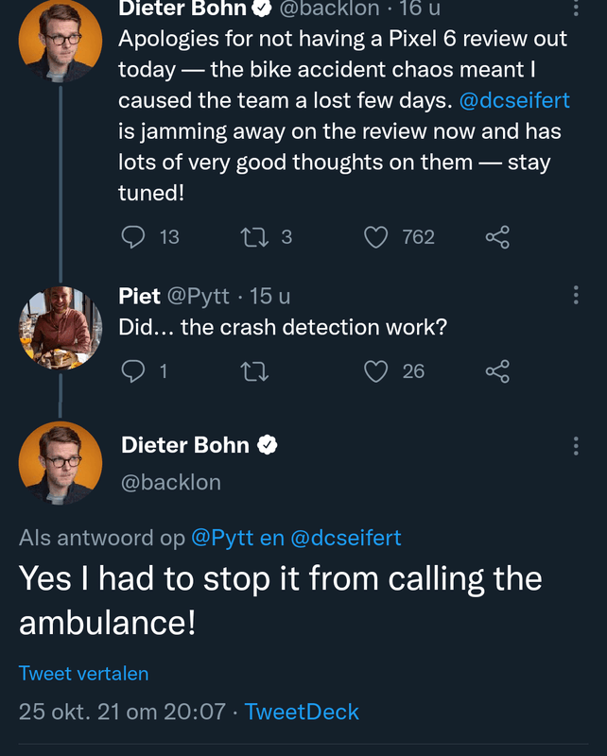The image size is (607, 756).
Task: Retweet Piet's crash detection tweet
Action: (x=255, y=371)
